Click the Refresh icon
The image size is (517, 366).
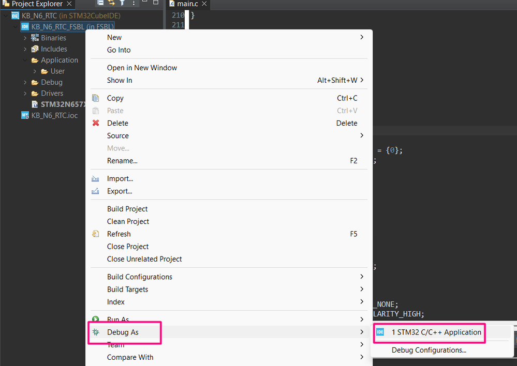95,234
